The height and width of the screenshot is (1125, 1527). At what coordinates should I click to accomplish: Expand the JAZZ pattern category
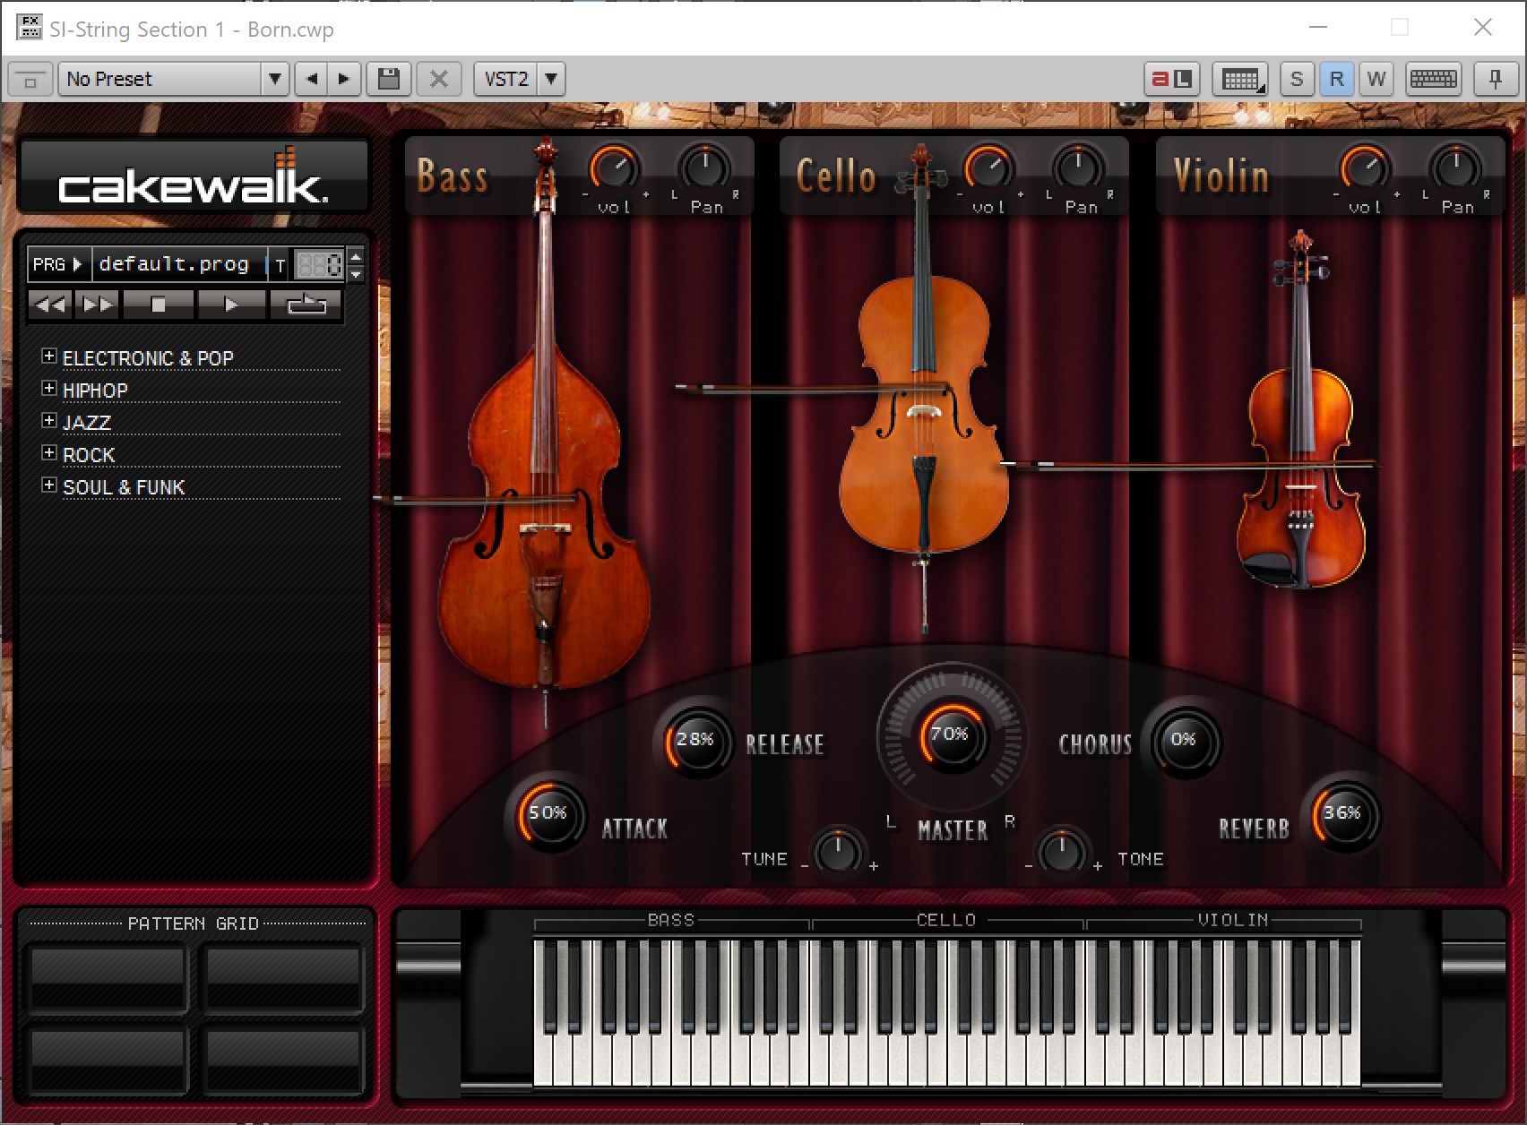(x=49, y=421)
